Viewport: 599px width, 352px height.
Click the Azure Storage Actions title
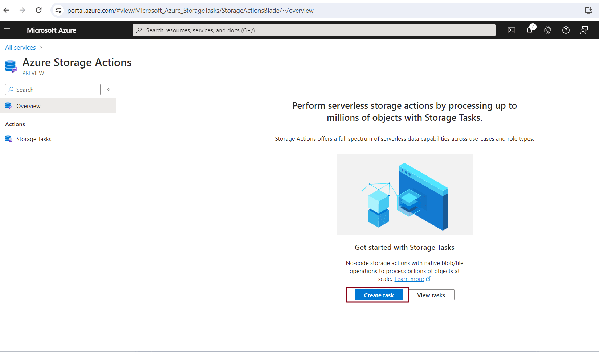(x=77, y=62)
